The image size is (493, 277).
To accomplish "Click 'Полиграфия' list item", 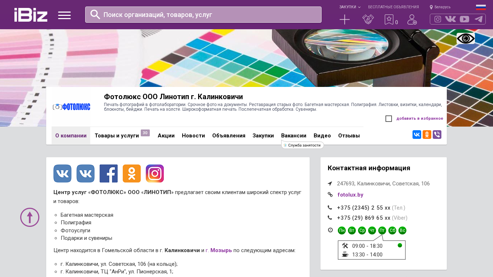I will click(76, 223).
